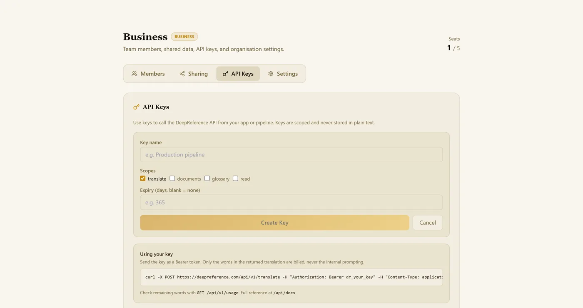Click the orange key icon beside API Keys heading
Viewport: 583px width, 308px height.
pyautogui.click(x=136, y=107)
